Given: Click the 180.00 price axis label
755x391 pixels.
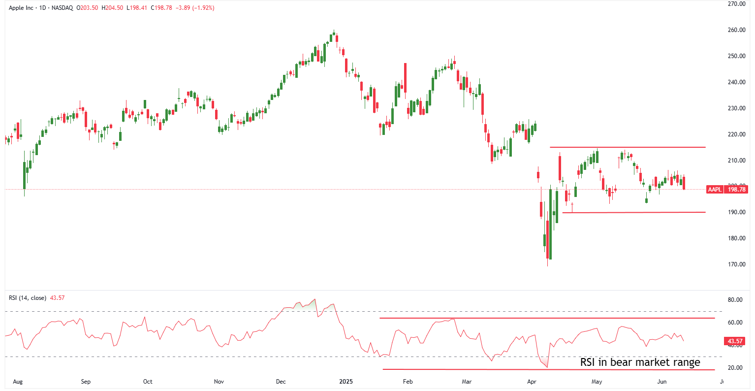Looking at the screenshot, I should [737, 238].
